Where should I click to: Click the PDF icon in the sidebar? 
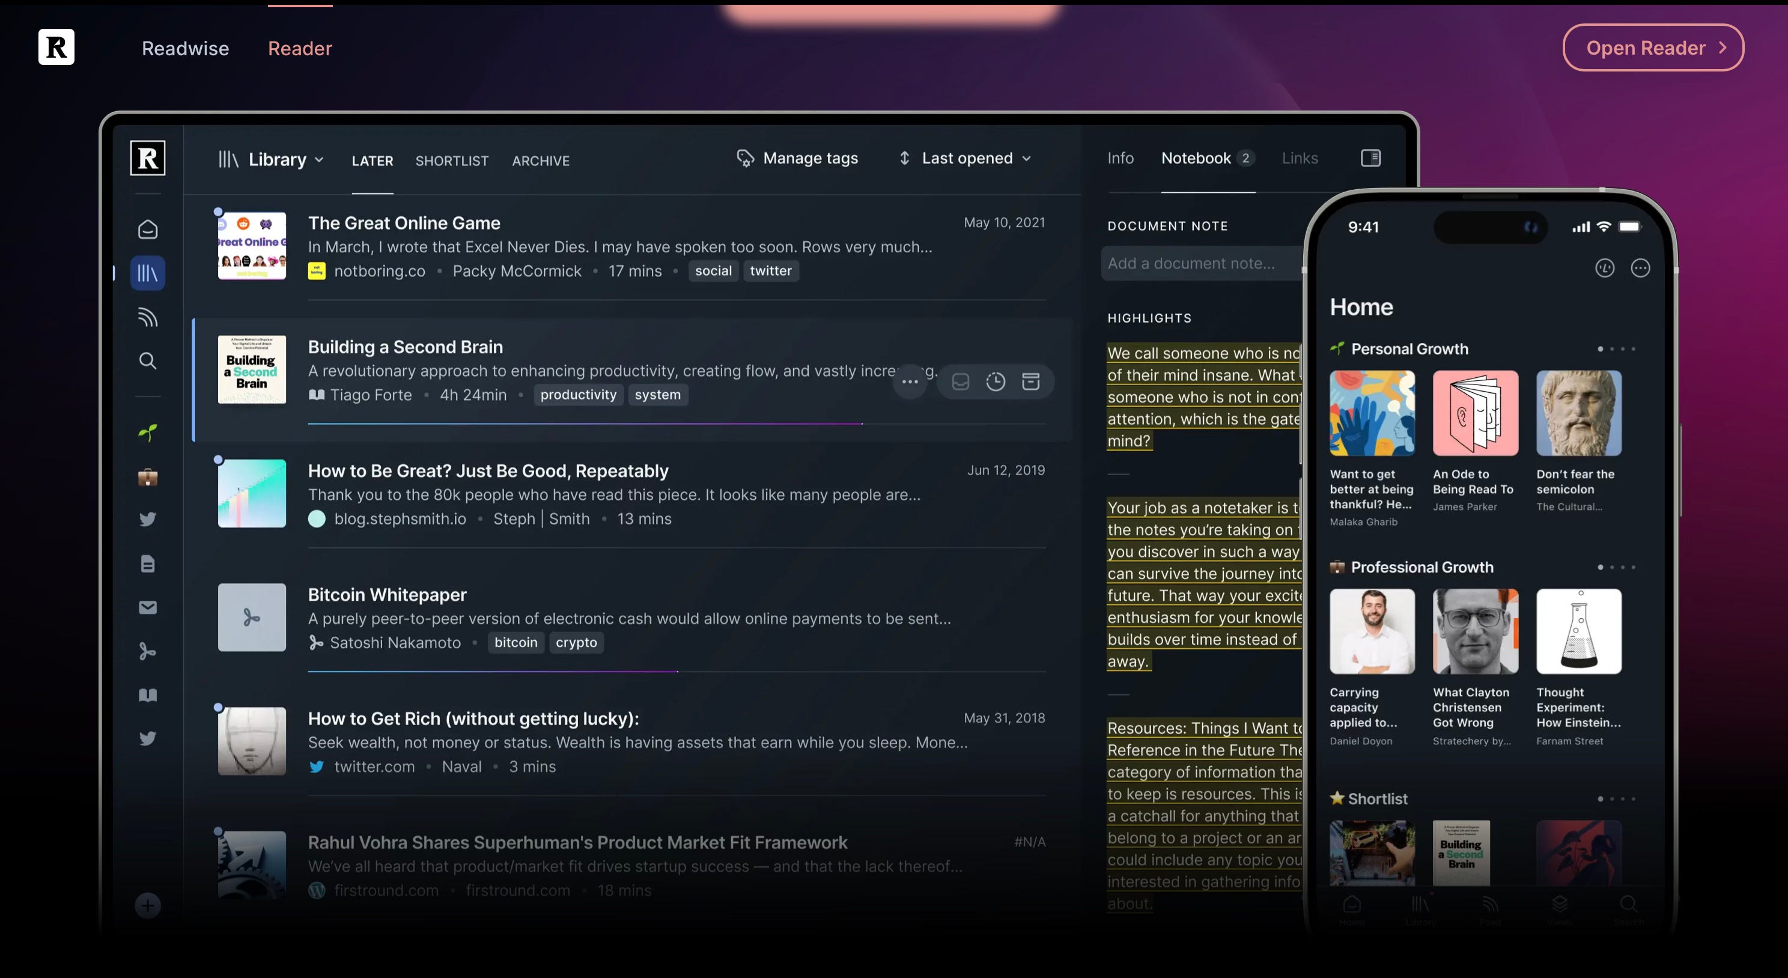click(x=148, y=651)
